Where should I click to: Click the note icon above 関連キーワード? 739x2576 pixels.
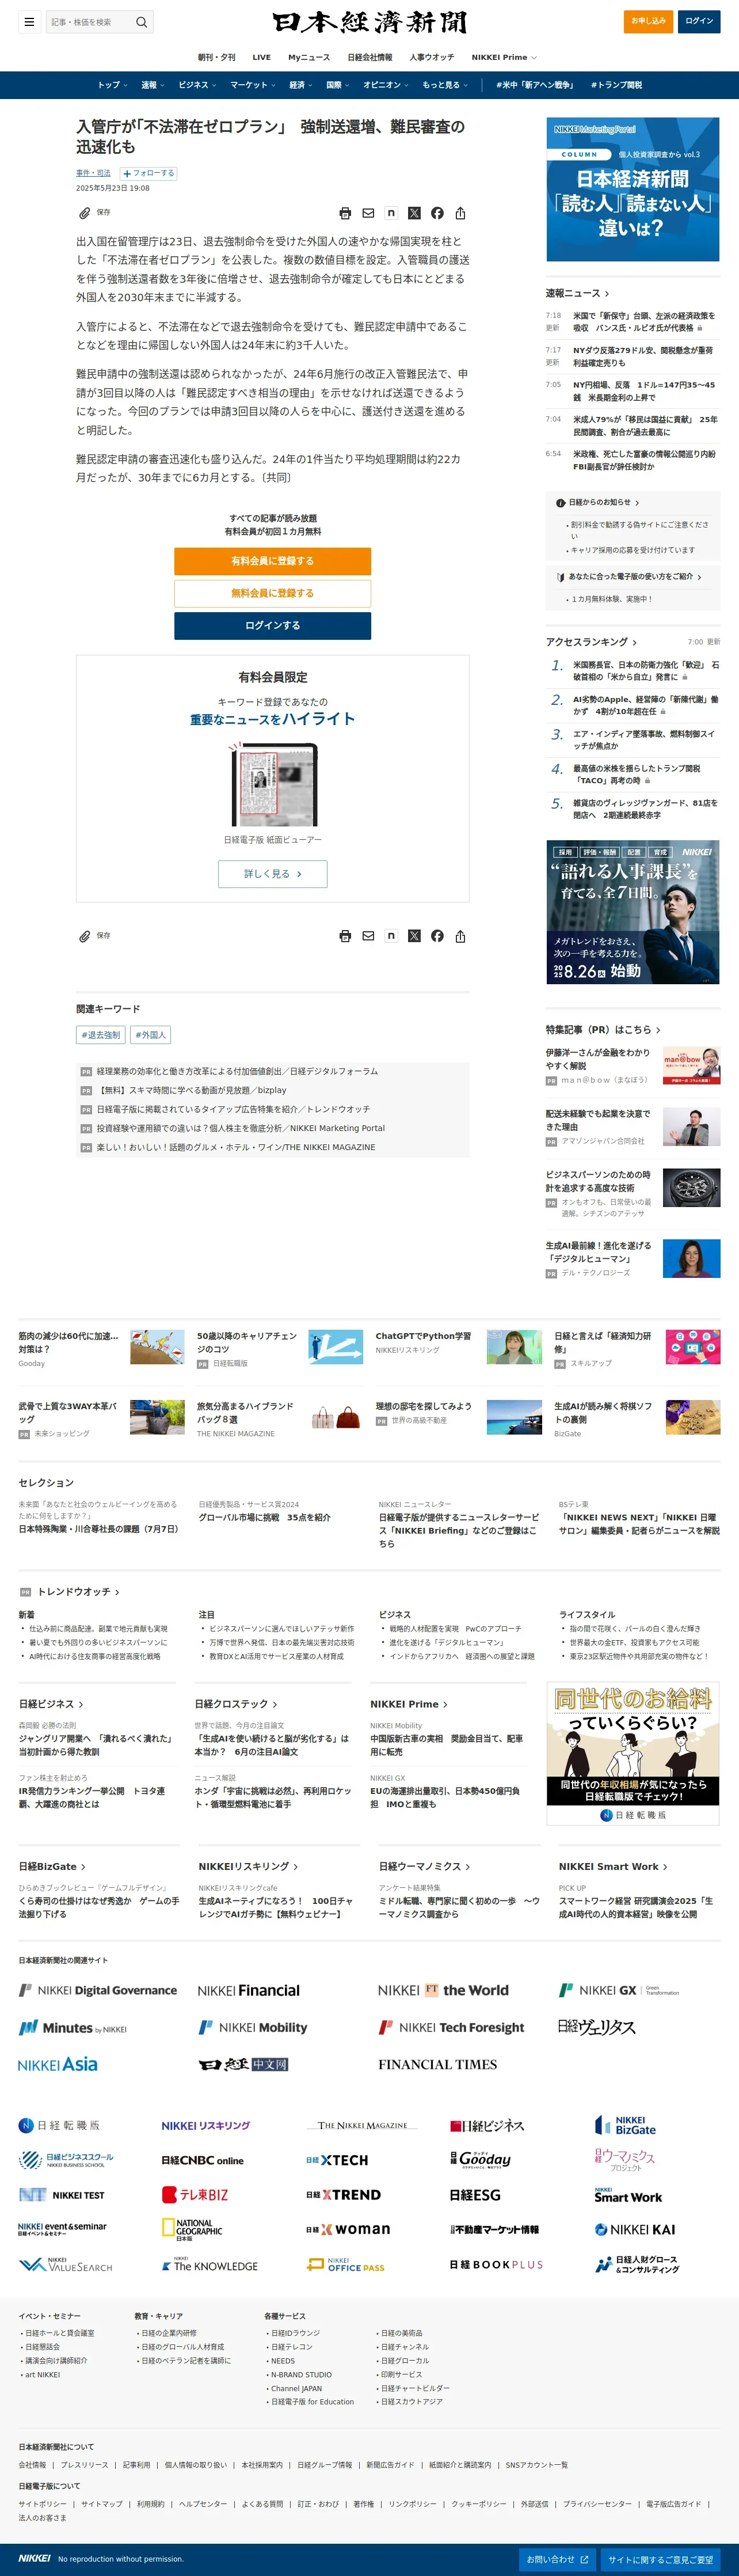391,936
